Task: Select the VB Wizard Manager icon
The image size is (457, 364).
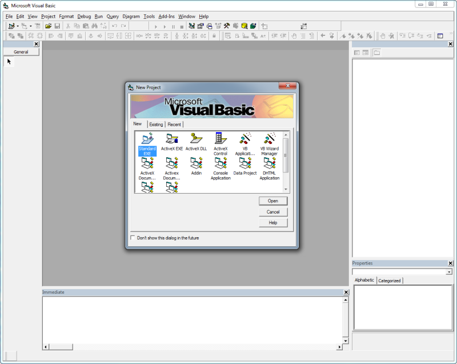Action: coord(269,142)
